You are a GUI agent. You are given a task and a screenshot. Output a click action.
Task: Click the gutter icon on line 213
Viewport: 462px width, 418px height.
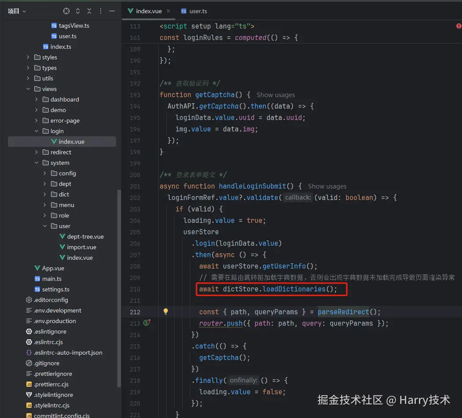click(x=147, y=323)
